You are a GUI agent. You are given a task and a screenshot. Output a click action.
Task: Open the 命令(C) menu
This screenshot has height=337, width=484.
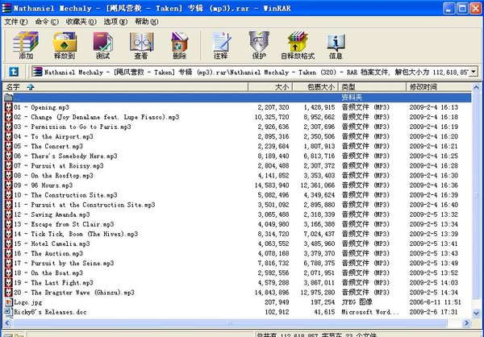47,22
